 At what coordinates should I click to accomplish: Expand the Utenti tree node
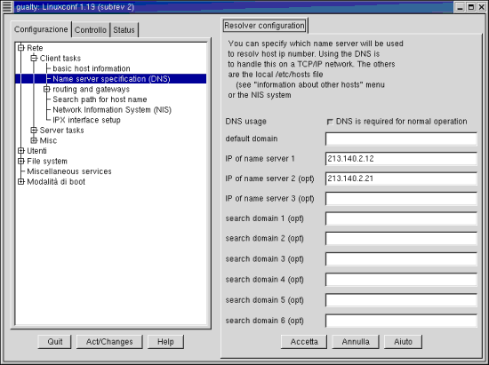coord(21,151)
